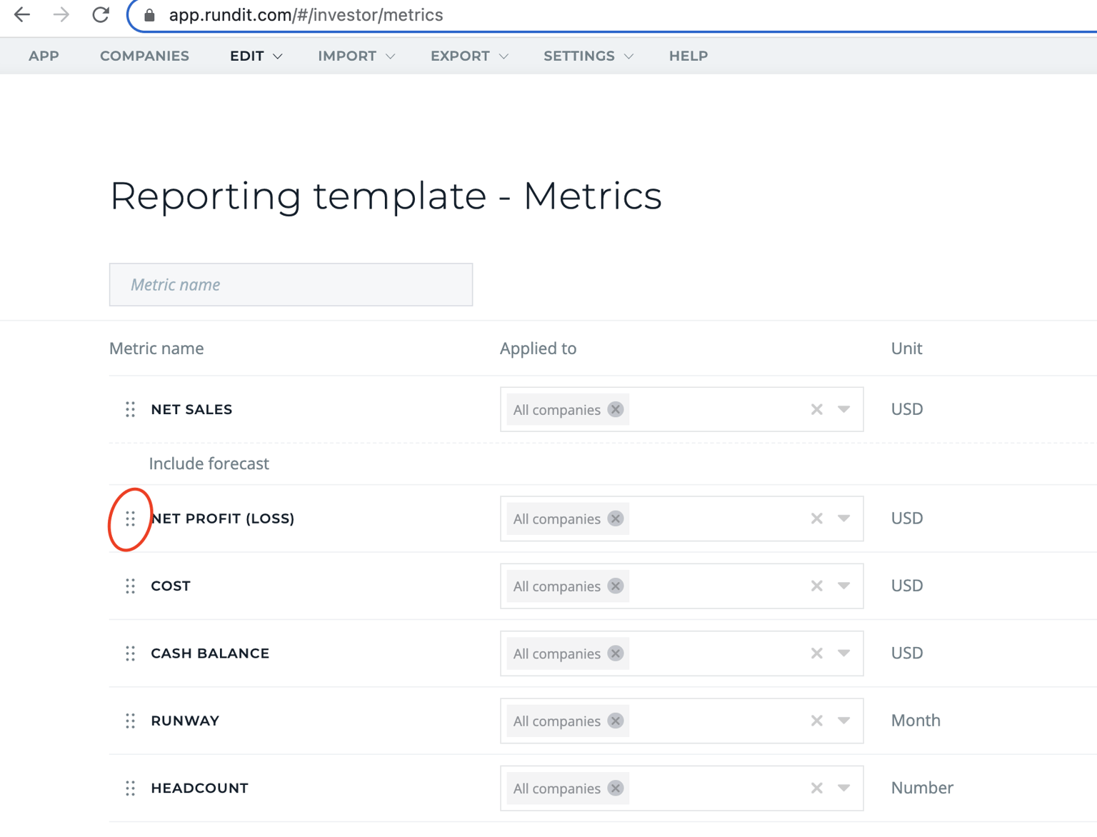Click the padlock icon in the address bar

pyautogui.click(x=149, y=14)
